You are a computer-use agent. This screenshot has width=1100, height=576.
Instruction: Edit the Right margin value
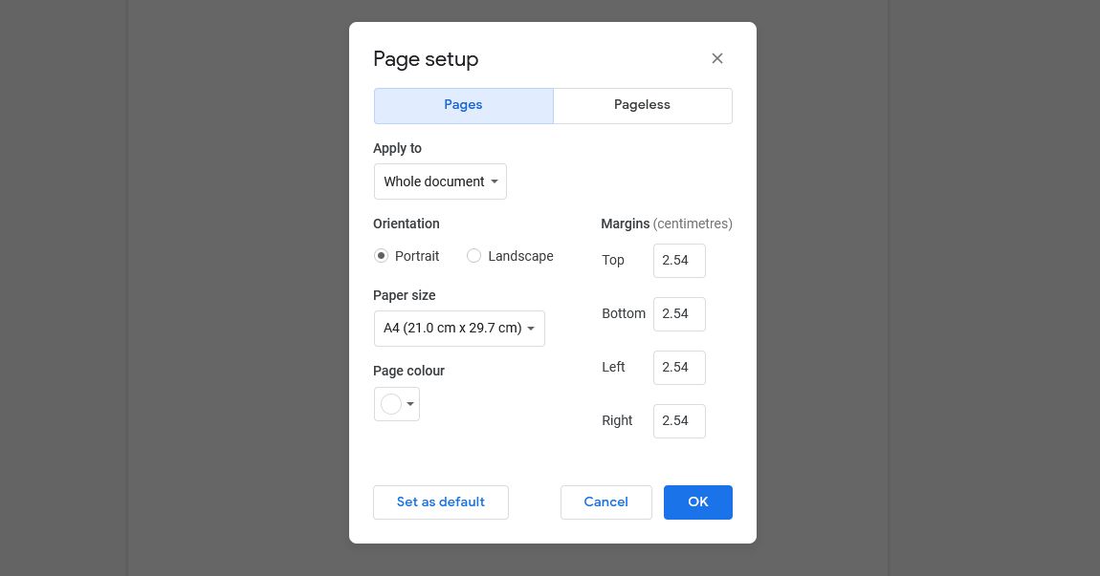(x=679, y=420)
